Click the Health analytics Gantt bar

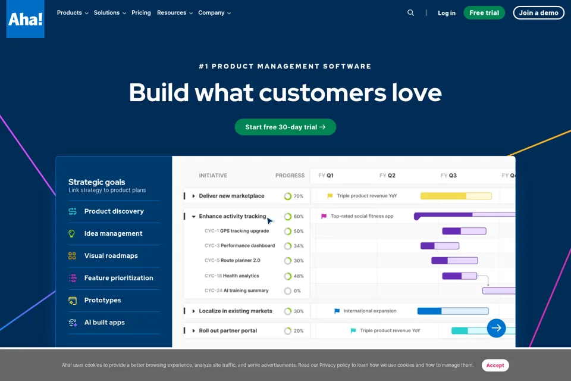pyautogui.click(x=460, y=276)
